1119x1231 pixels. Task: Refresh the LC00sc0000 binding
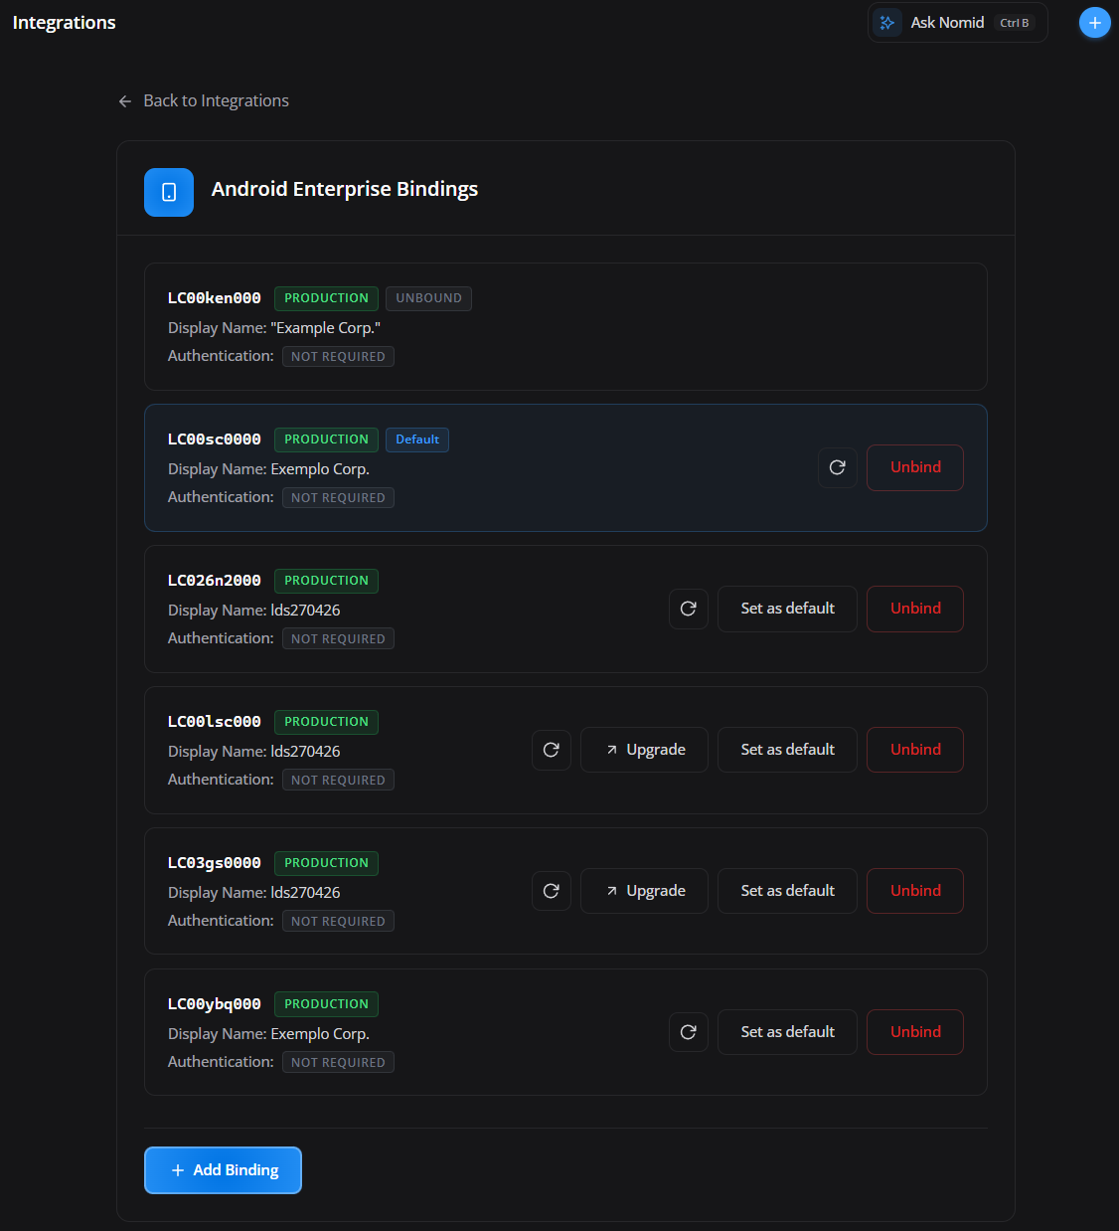coord(838,467)
